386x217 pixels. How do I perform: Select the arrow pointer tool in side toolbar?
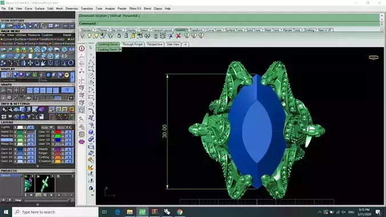click(91, 47)
